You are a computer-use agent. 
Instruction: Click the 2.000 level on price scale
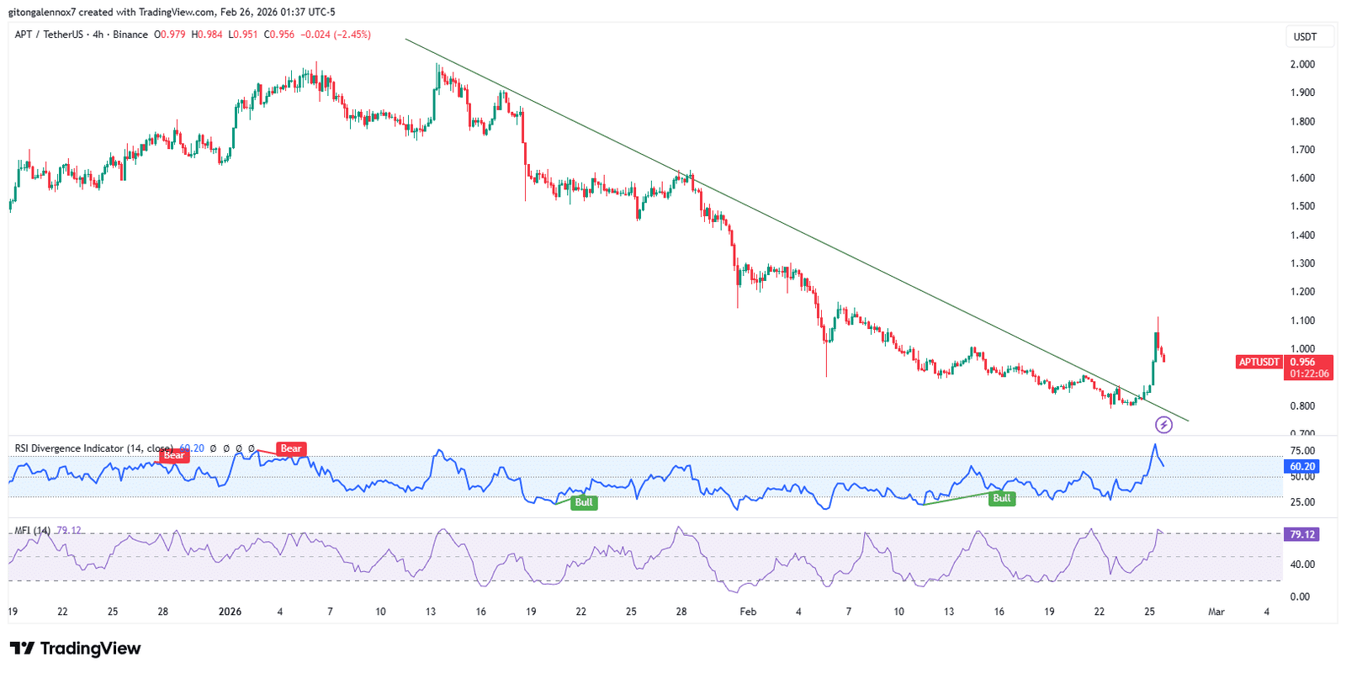1302,65
